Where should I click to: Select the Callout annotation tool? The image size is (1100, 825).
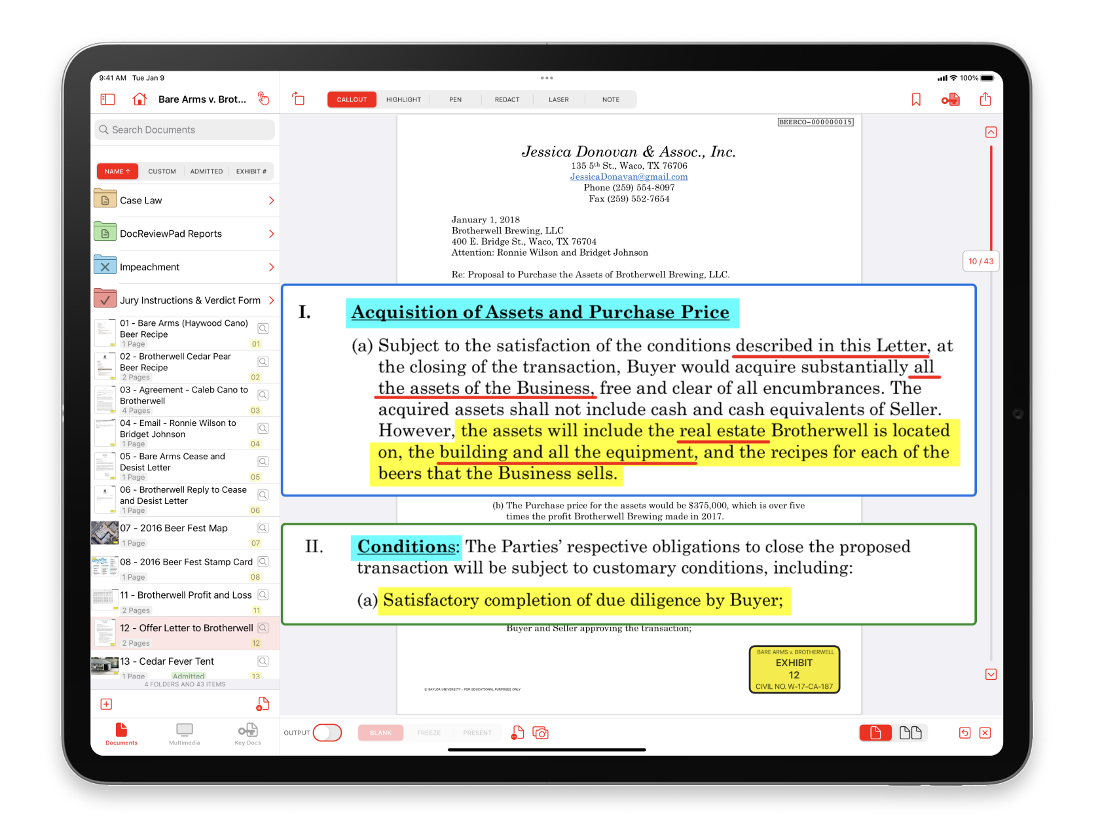352,99
